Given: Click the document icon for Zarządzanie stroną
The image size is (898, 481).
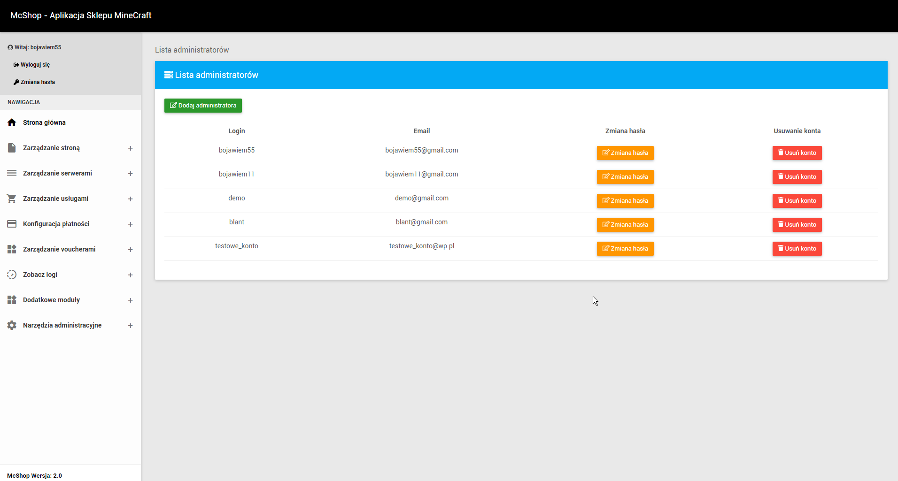Looking at the screenshot, I should pyautogui.click(x=12, y=148).
